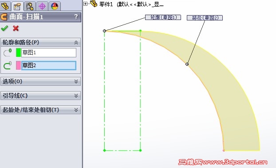The height and width of the screenshot is (168, 276).
Task: Open the DimXpertManager tab
Action: 42,6
